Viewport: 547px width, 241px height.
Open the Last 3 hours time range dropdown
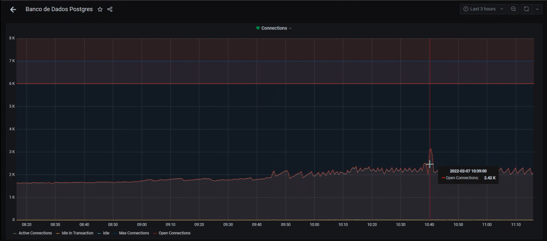[483, 9]
